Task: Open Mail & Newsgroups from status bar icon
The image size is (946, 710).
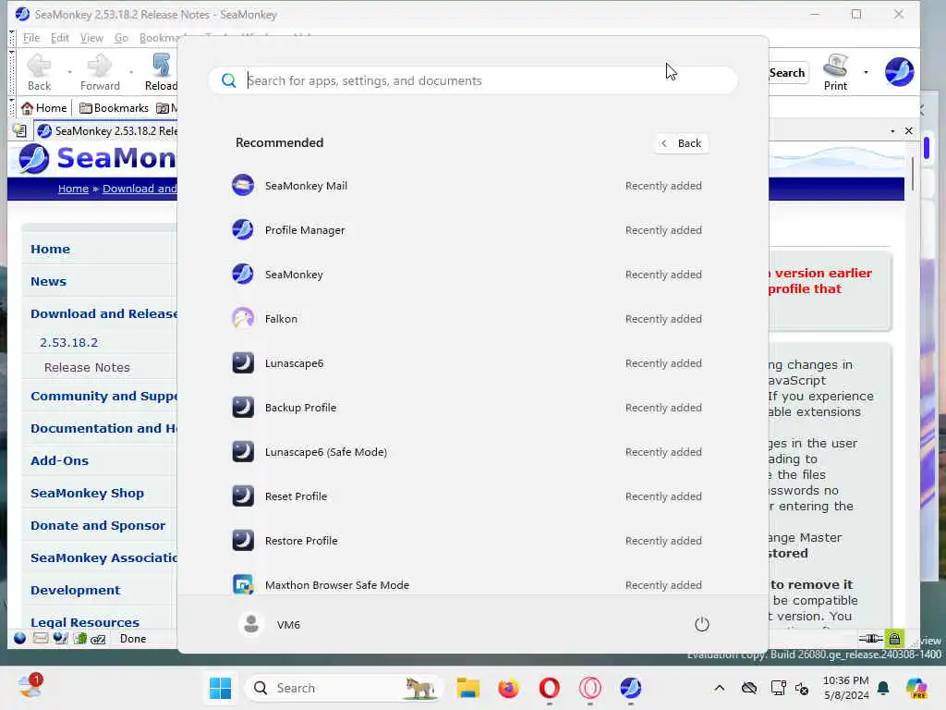Action: click(41, 638)
